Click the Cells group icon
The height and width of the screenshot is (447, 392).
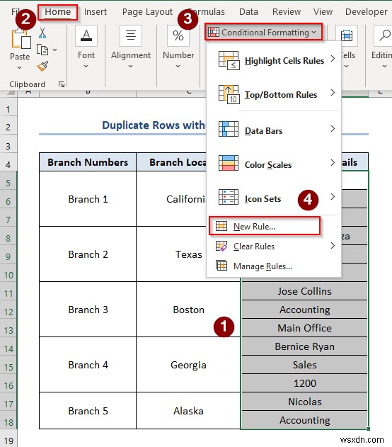347,35
